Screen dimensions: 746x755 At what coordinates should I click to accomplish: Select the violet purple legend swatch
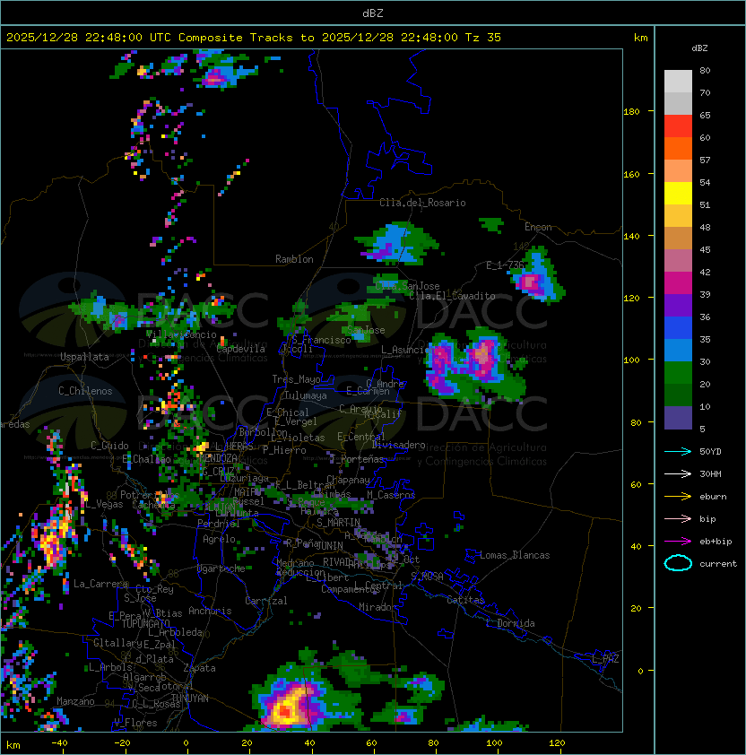pyautogui.click(x=678, y=305)
